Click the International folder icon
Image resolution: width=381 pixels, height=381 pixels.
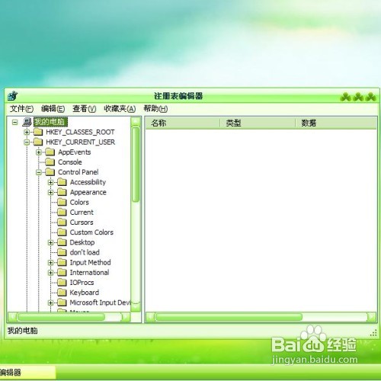(x=62, y=272)
